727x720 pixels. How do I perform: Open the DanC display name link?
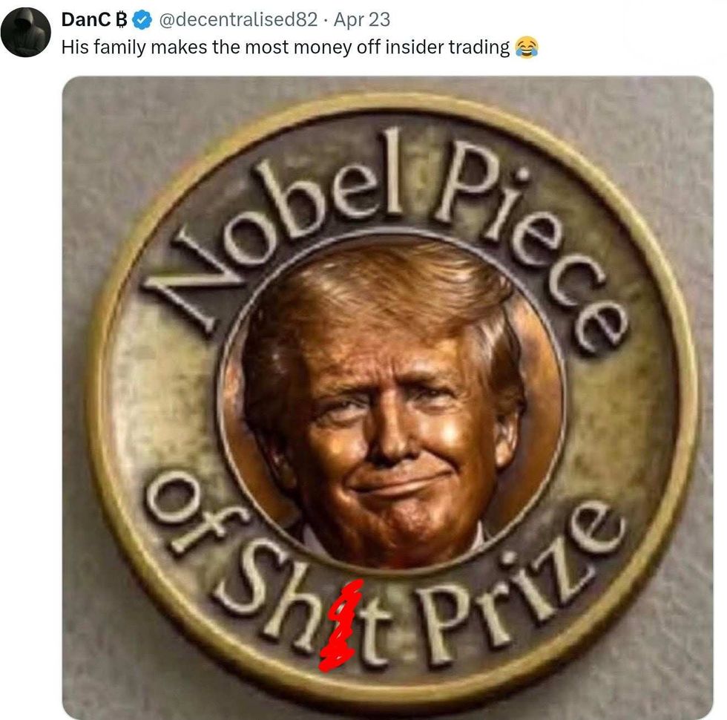tap(87, 19)
